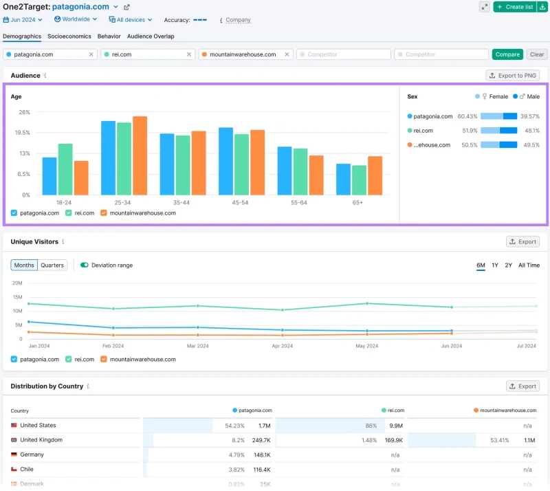Click United States flag icon

(x=14, y=426)
